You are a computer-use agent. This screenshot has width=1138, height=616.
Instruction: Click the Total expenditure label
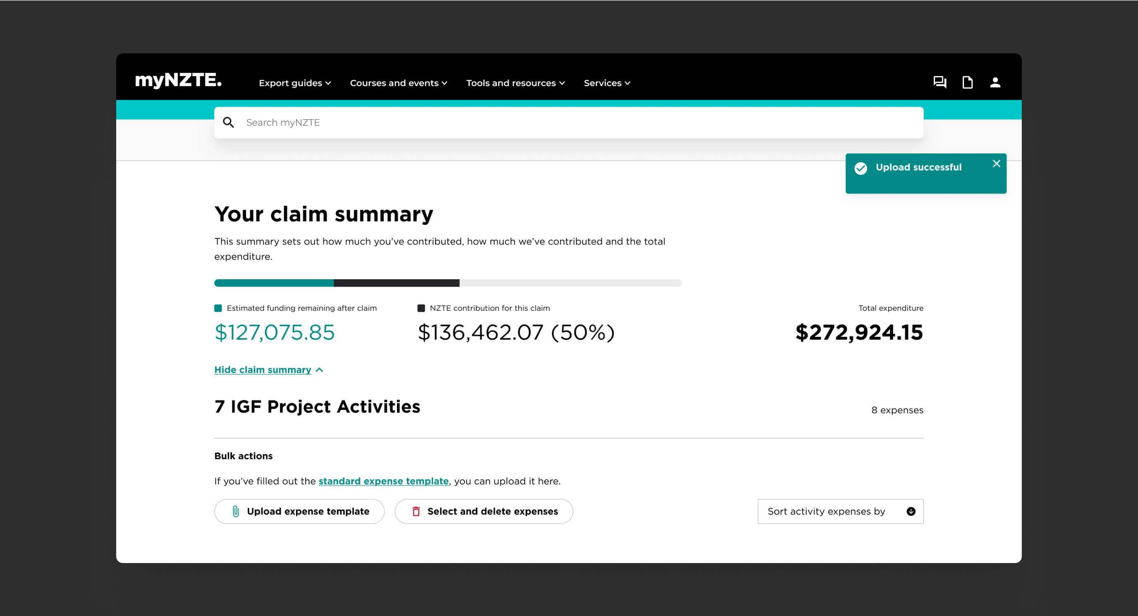pos(891,309)
